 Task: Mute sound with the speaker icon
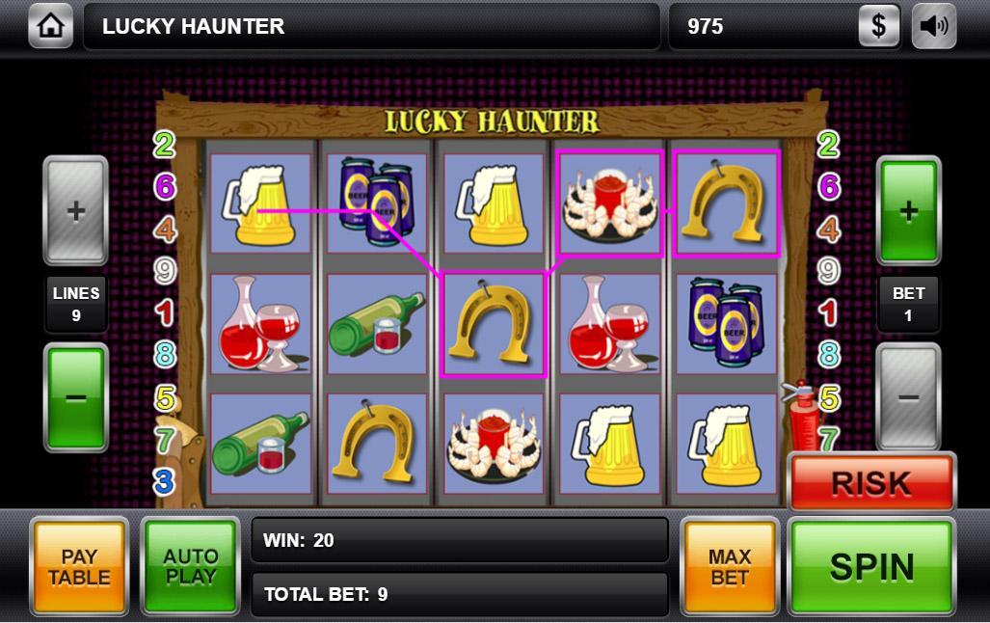(934, 26)
